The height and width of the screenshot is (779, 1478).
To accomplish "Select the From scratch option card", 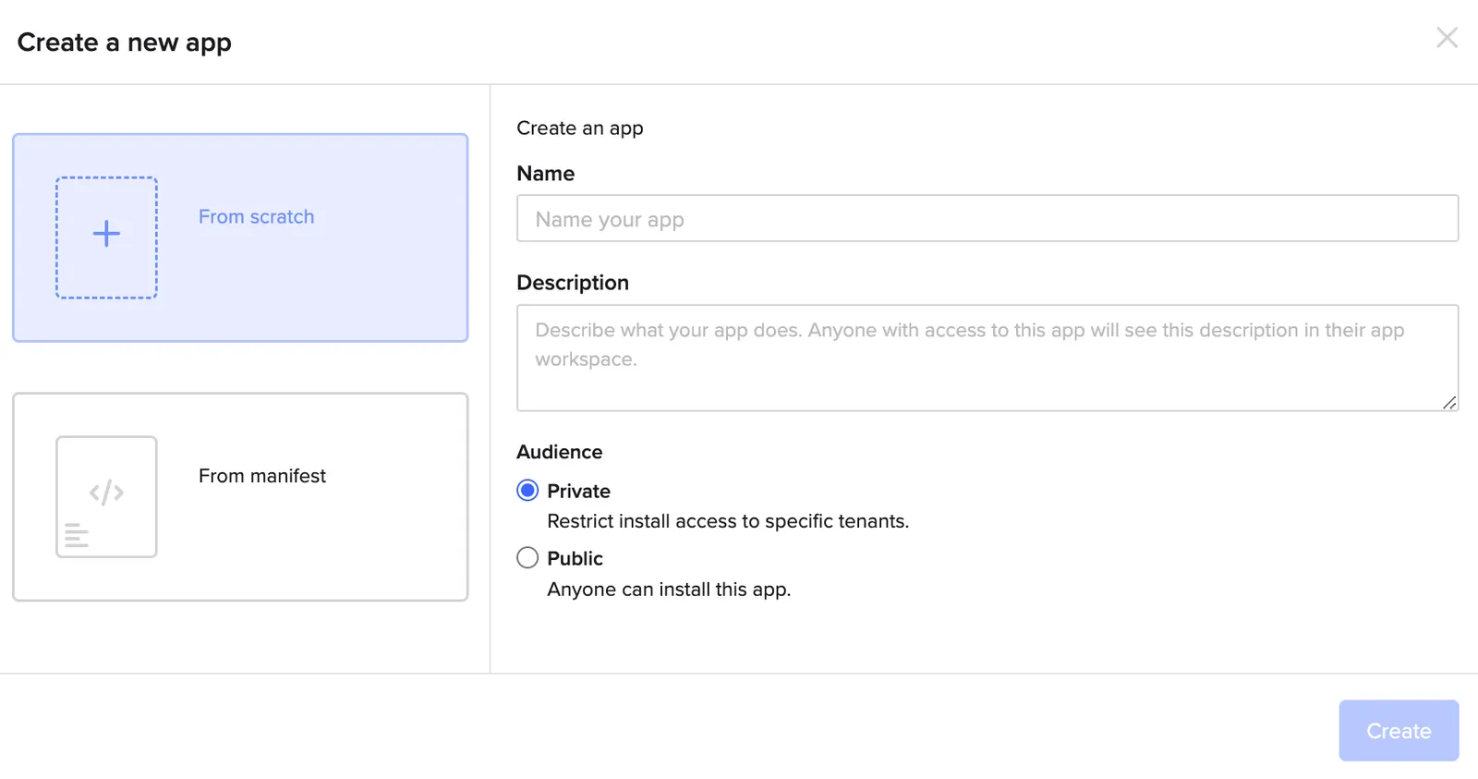I will pyautogui.click(x=240, y=237).
